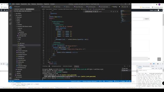Click Prettier in status bar
This screenshot has width=164, height=92.
122,81
